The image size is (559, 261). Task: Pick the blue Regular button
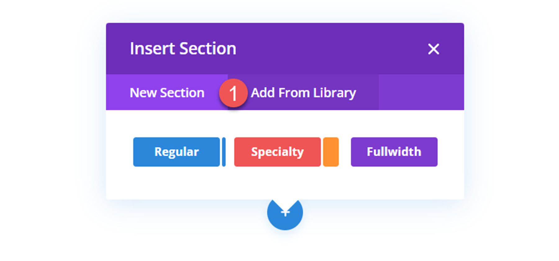pyautogui.click(x=176, y=152)
